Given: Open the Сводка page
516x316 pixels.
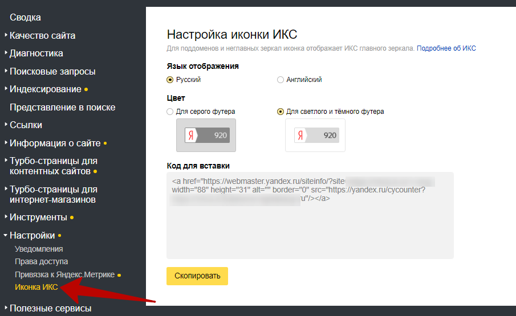Looking at the screenshot, I should [25, 18].
